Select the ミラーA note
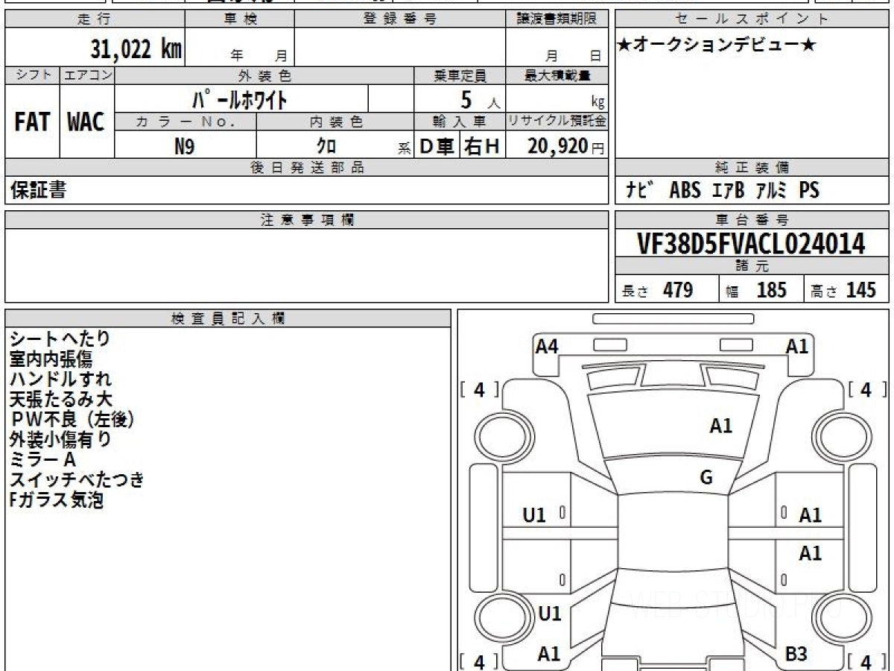The image size is (894, 671). click(42, 460)
